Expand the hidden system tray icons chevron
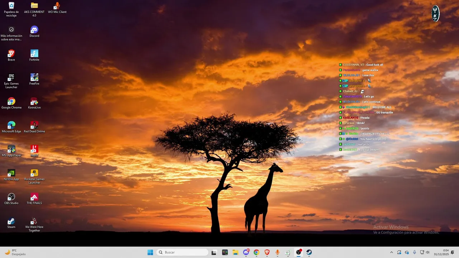459x258 pixels. (x=392, y=252)
